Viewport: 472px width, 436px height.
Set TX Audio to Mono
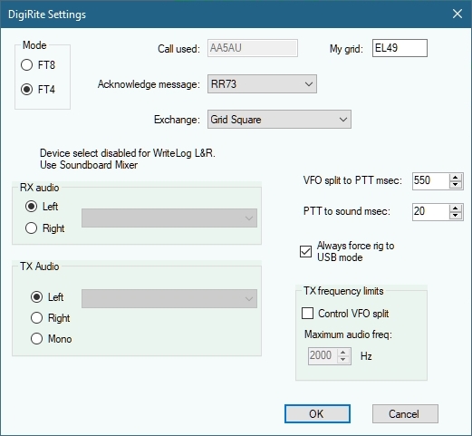coord(36,339)
